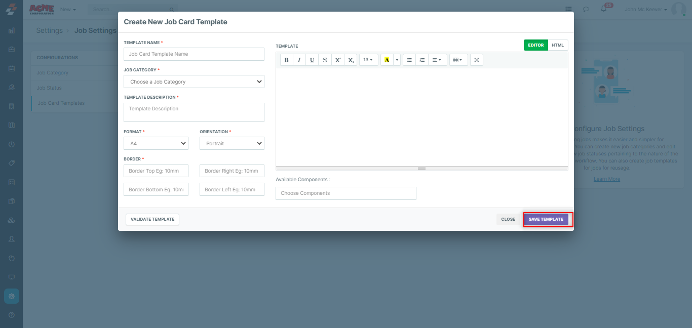Toggle underline formatting in template editor
Screen dimensions: 692x328
coord(312,60)
